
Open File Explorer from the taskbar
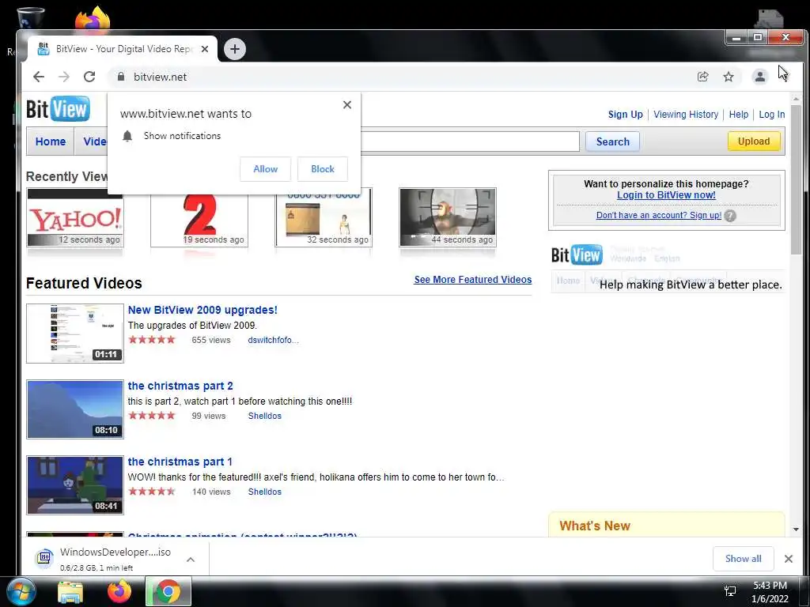click(70, 592)
